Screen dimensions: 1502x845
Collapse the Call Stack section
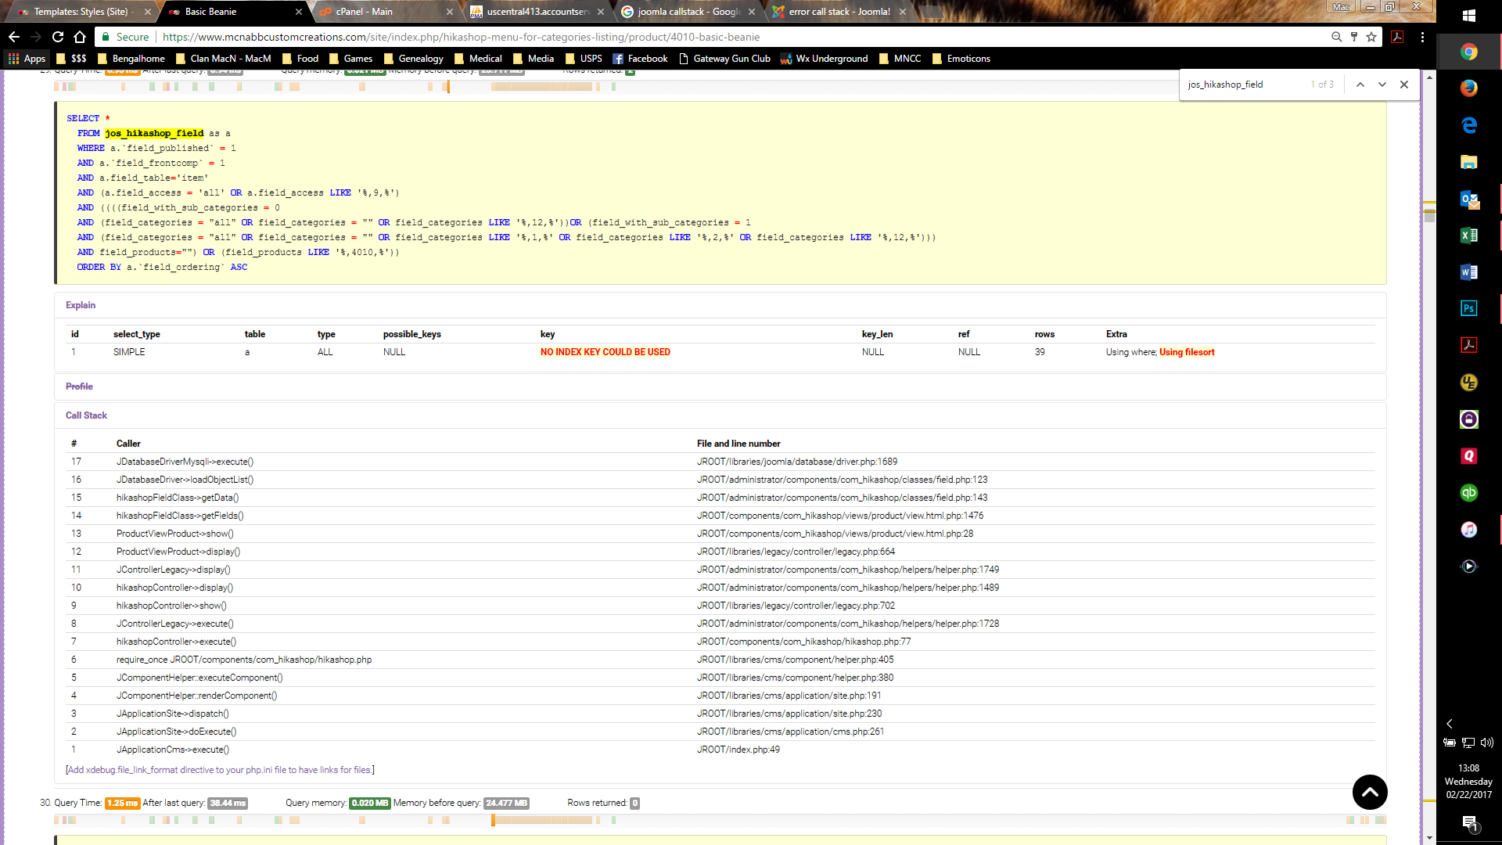pyautogui.click(x=86, y=415)
